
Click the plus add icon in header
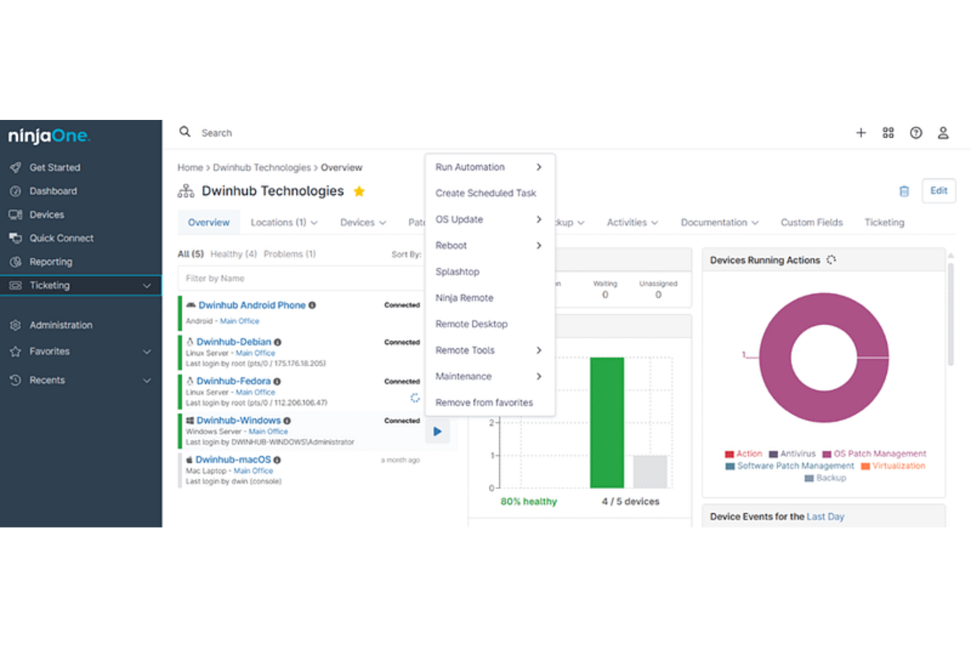861,133
